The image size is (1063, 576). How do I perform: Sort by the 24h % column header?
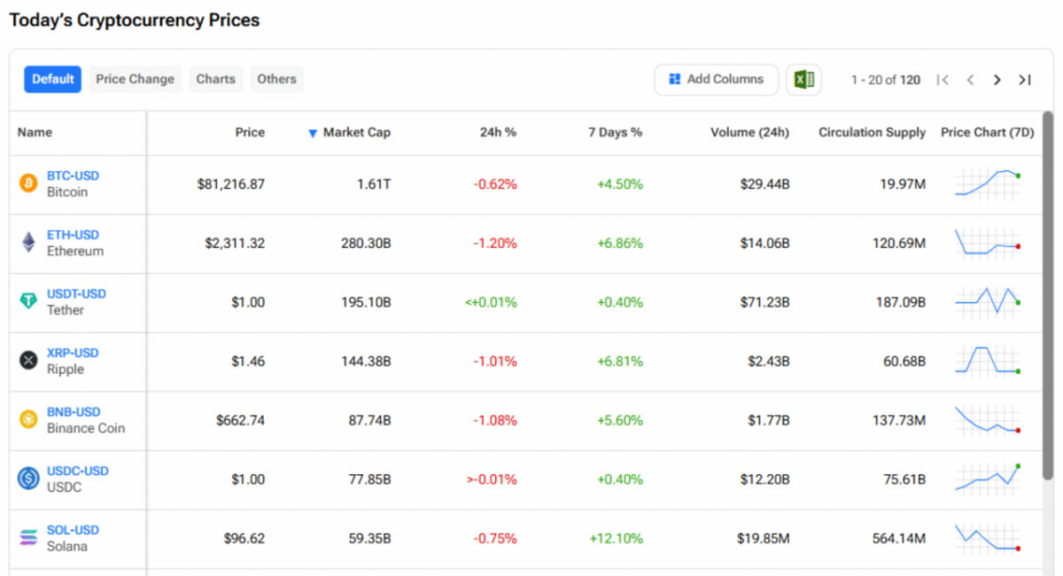point(498,132)
